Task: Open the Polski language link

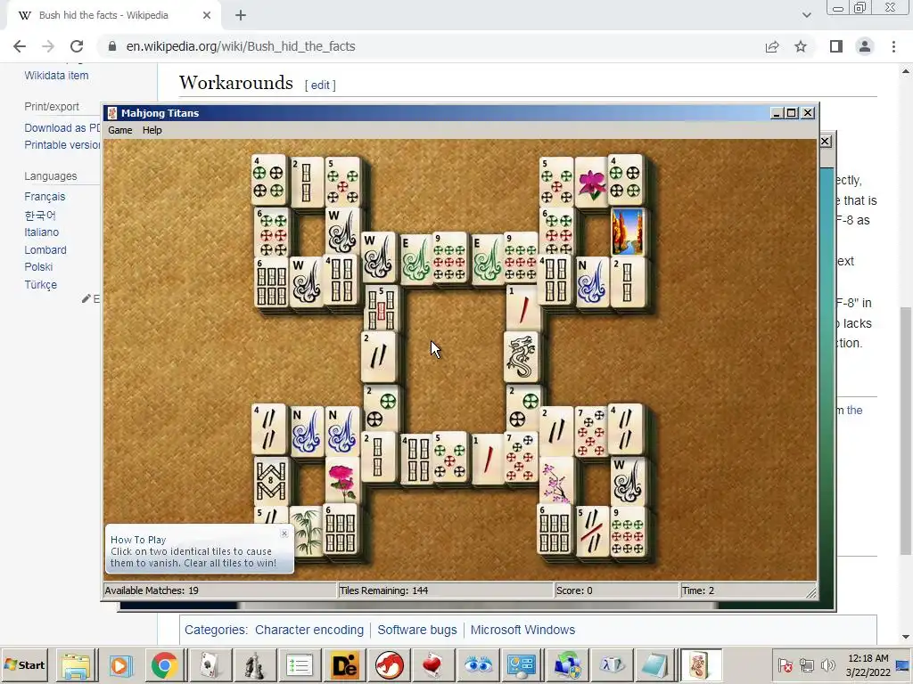Action: tap(38, 267)
